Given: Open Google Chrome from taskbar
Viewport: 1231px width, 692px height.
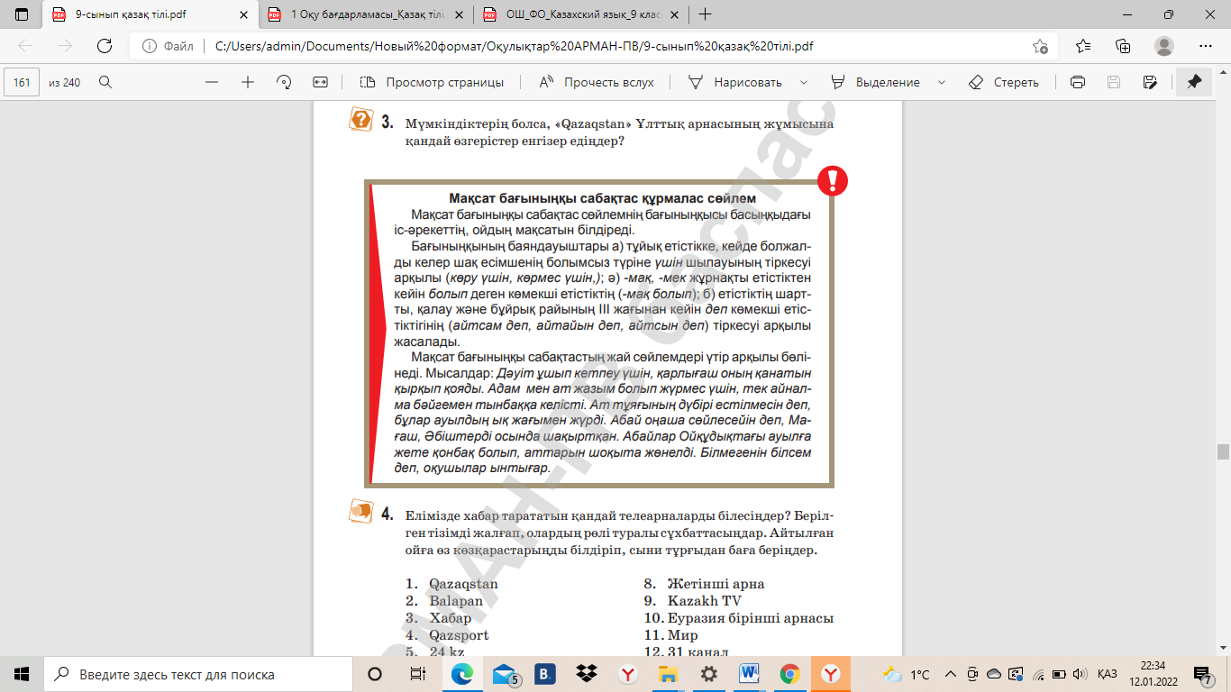Looking at the screenshot, I should (790, 674).
